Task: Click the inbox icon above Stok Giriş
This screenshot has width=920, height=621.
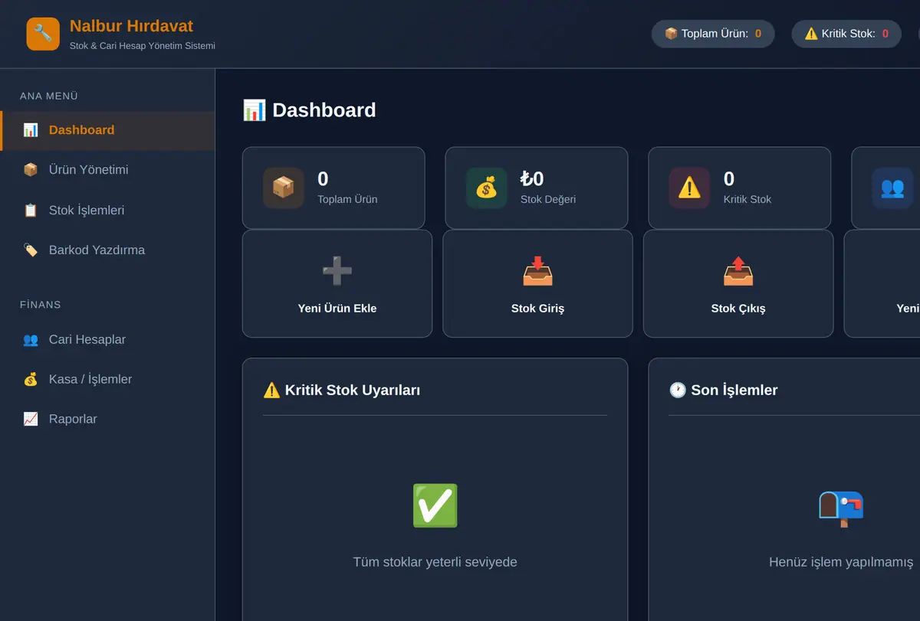Action: 537,271
